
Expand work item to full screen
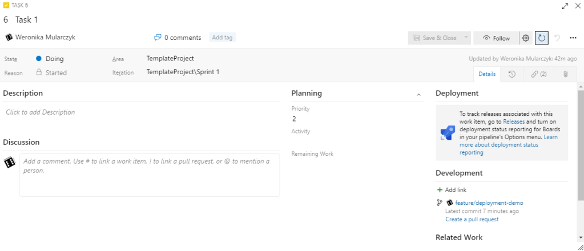pos(565,6)
